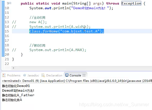
Task: Click the Console monitor icon
Action: point(67,75)
